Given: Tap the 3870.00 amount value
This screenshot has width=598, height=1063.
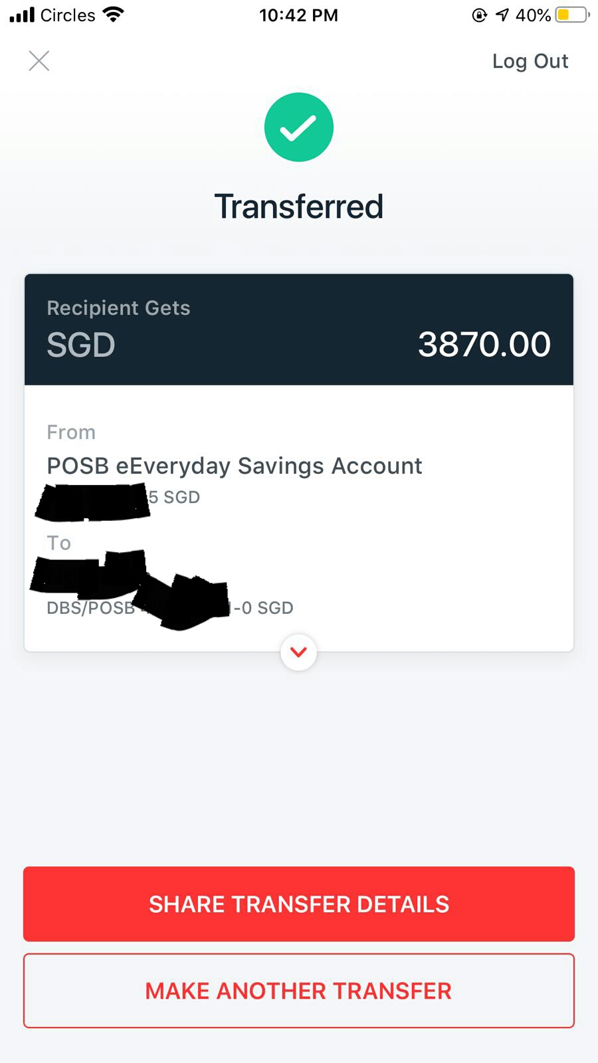Looking at the screenshot, I should coord(484,344).
